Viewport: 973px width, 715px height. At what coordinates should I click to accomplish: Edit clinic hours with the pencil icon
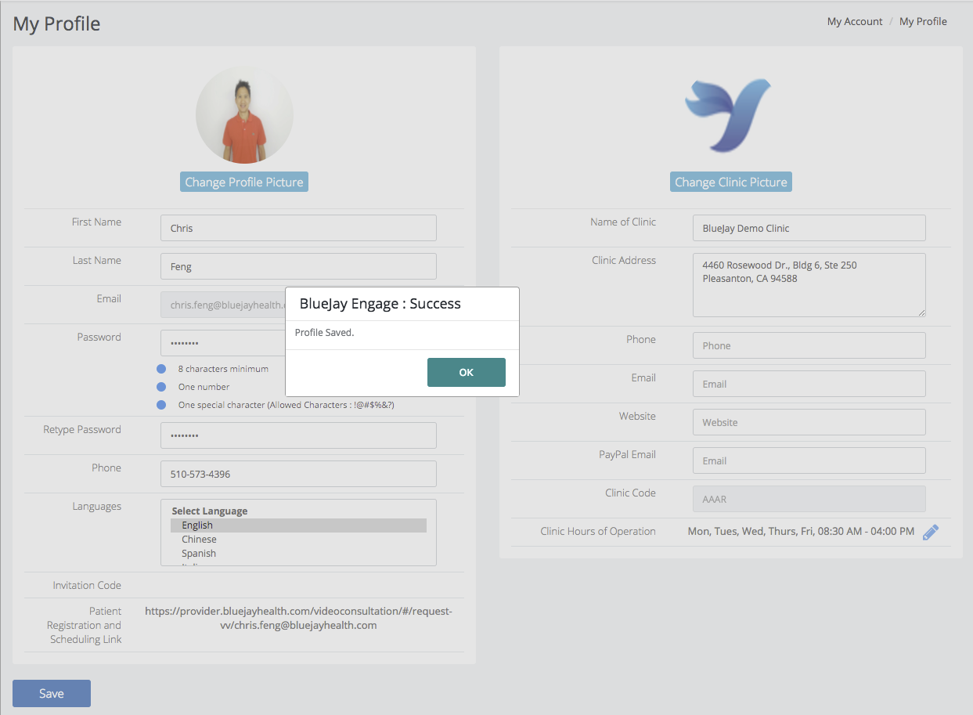click(930, 532)
